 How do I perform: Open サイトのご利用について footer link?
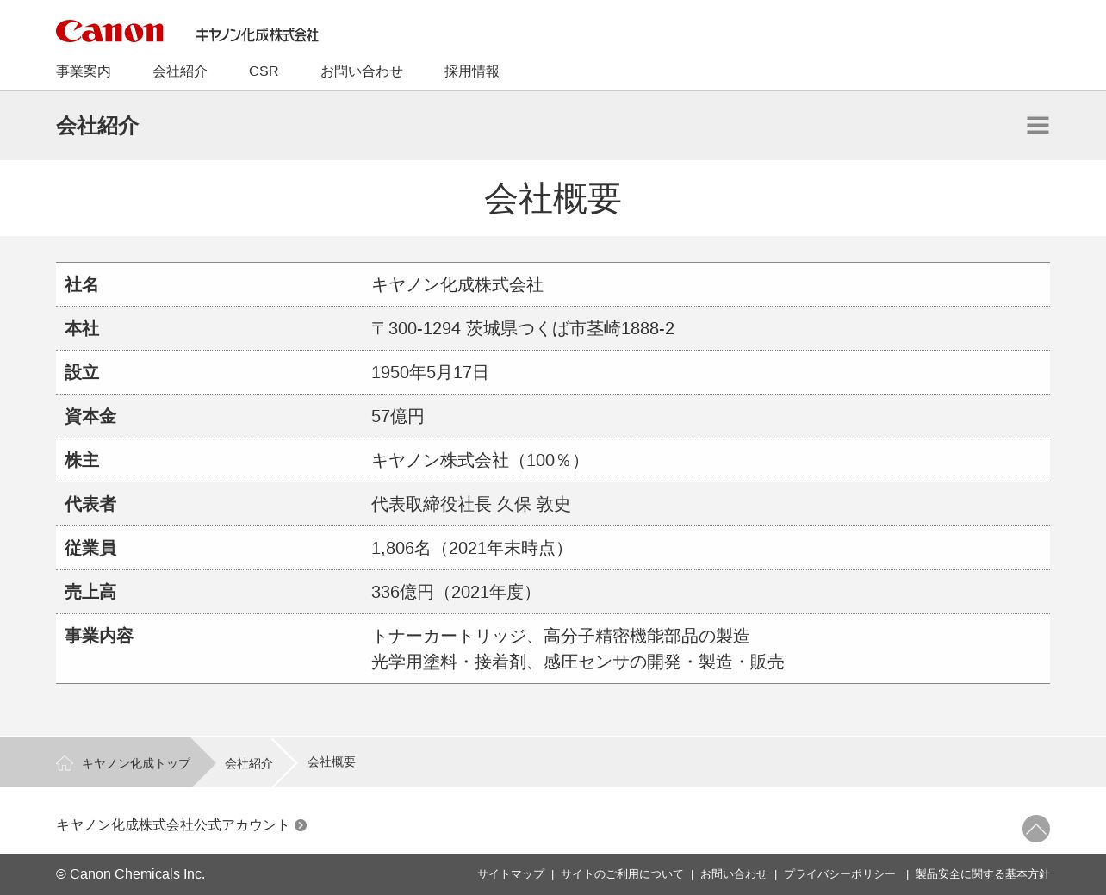coord(622,874)
